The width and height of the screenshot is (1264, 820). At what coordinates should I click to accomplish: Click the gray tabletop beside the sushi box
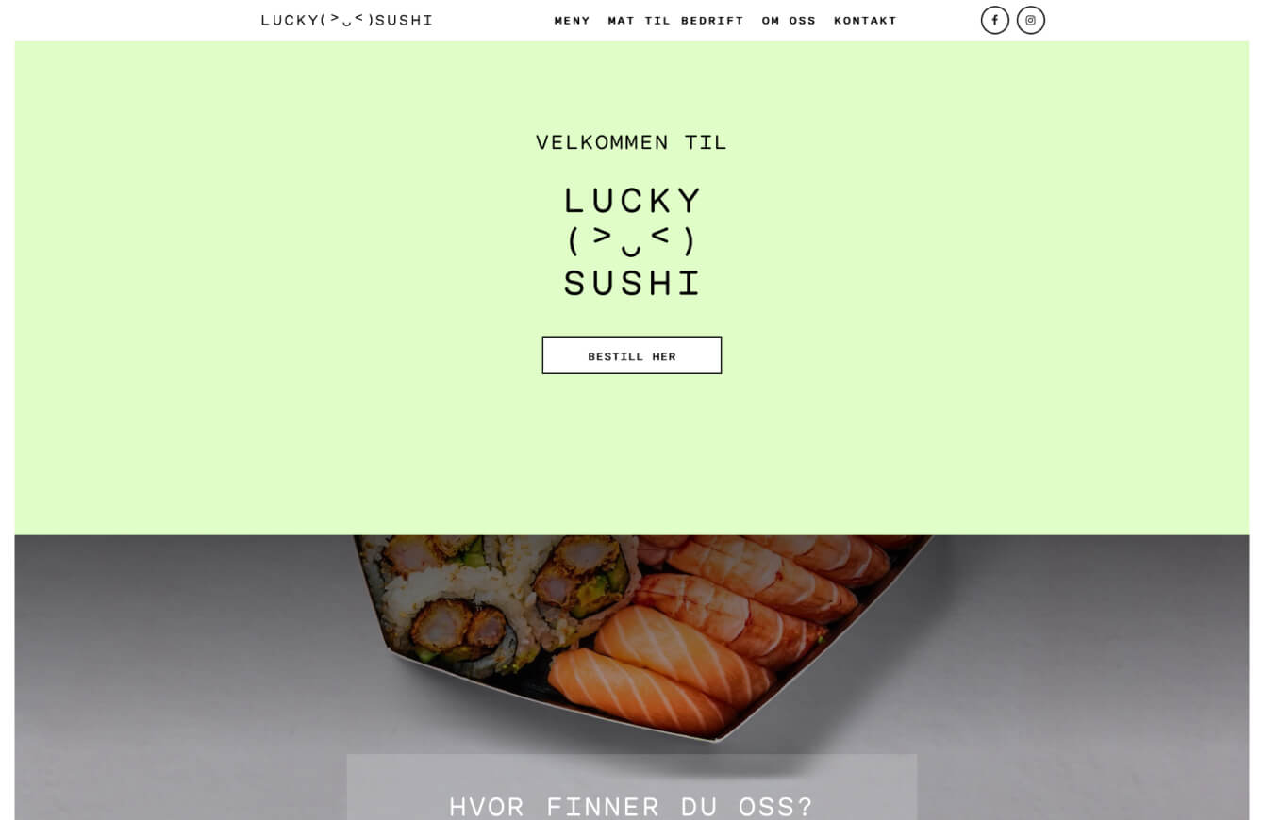click(170, 660)
